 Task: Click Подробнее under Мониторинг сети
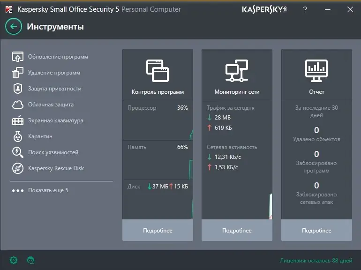coord(237,230)
